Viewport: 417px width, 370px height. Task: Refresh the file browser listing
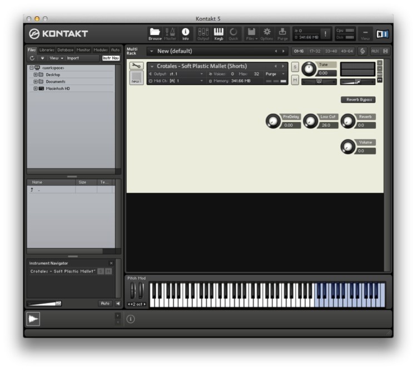pyautogui.click(x=32, y=58)
